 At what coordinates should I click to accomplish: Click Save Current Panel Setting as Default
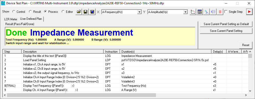tap(226, 24)
